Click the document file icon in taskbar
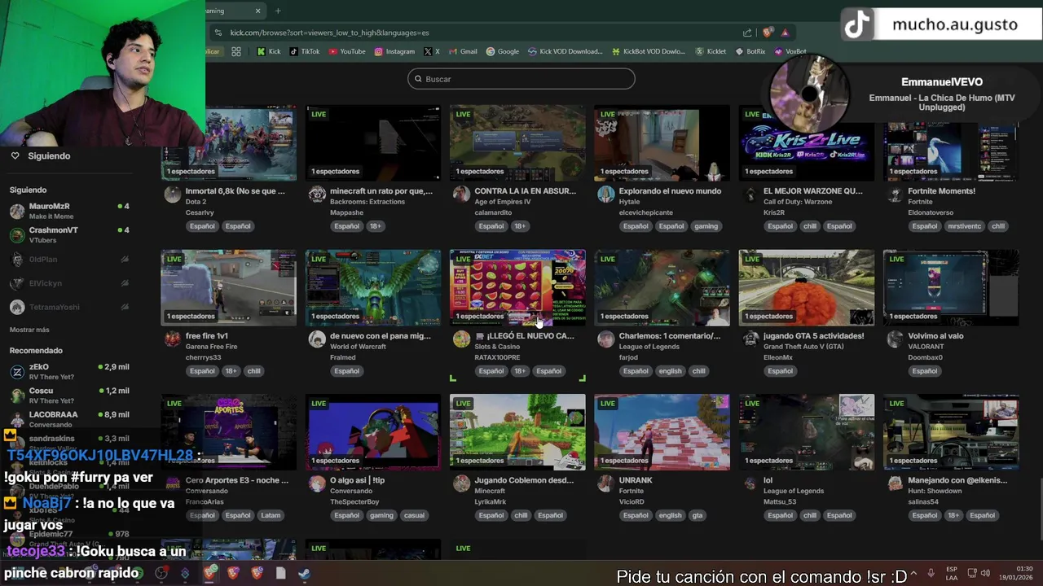 280,573
